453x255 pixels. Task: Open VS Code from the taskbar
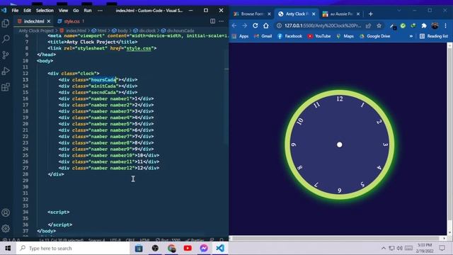pyautogui.click(x=220, y=249)
